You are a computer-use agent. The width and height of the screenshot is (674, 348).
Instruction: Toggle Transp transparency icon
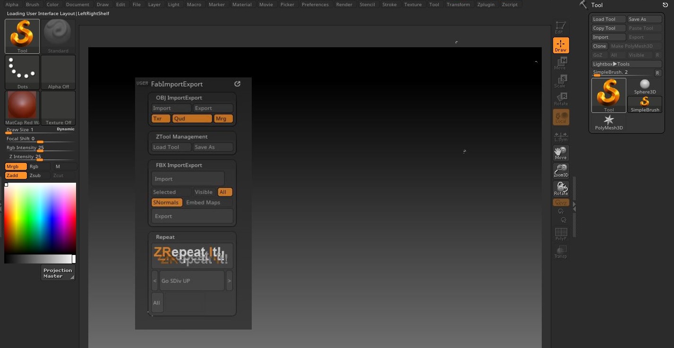click(x=561, y=252)
